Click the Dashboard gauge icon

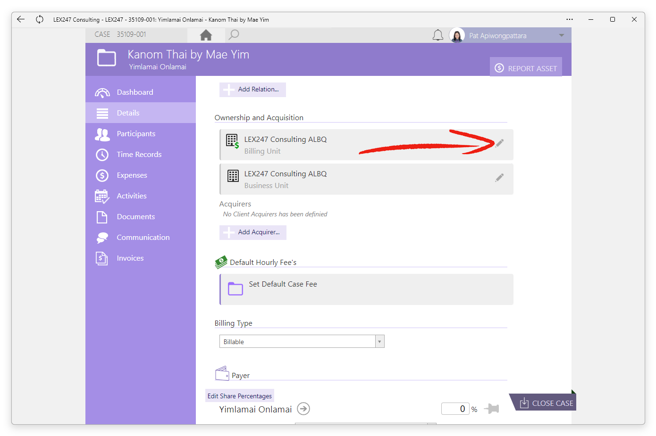102,92
